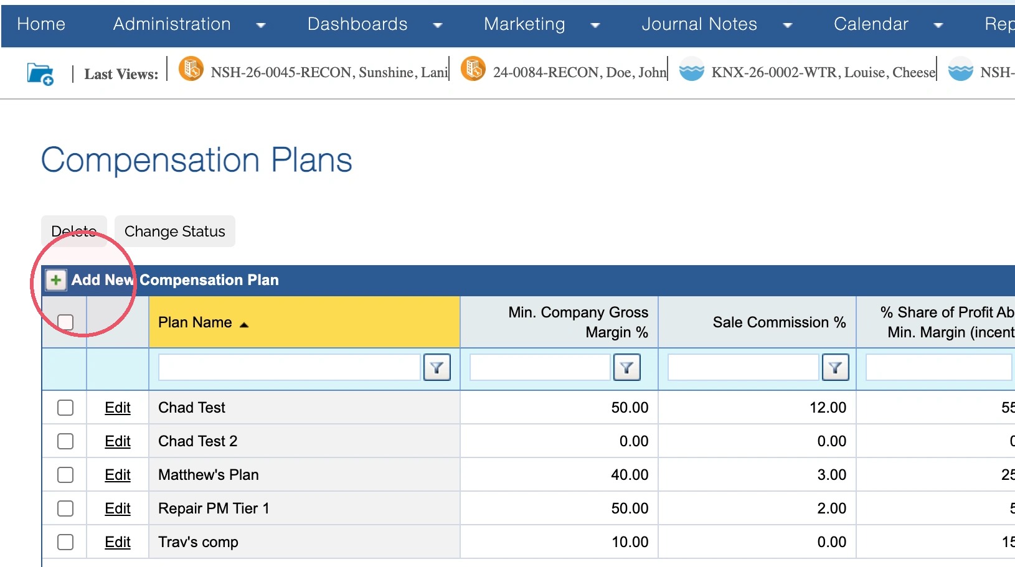Open the 24-0084-RECON job icon

click(x=473, y=68)
